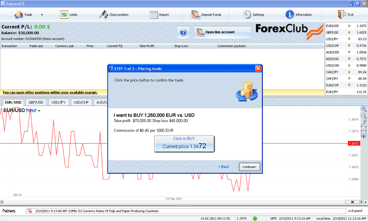
Task: Open the Limits tool
Action: click(69, 15)
